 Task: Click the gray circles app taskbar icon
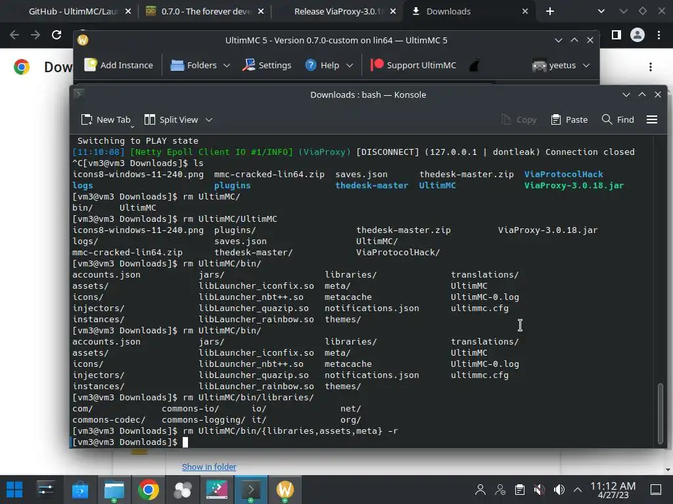click(183, 490)
